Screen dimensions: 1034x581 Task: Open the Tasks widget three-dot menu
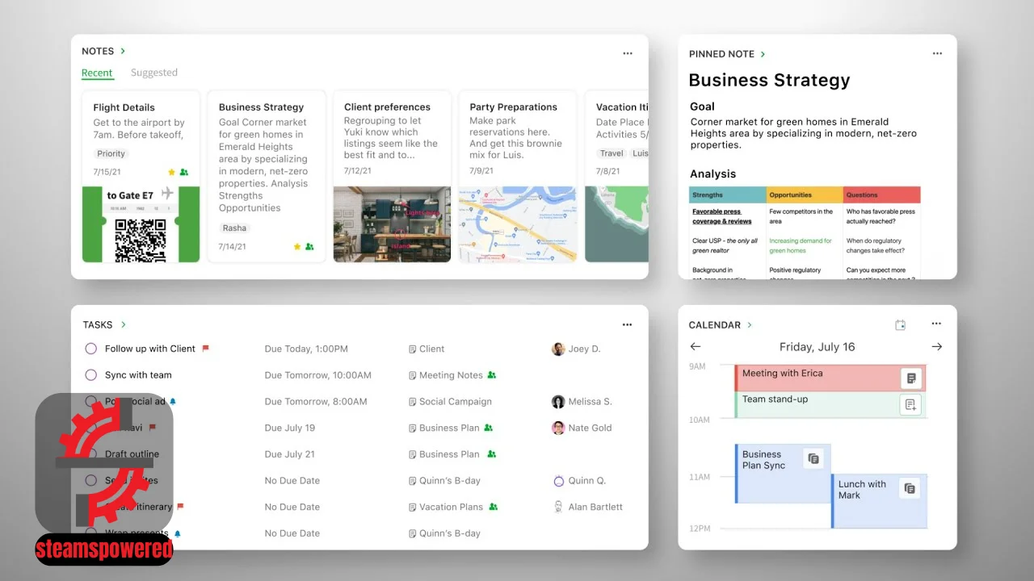(627, 324)
